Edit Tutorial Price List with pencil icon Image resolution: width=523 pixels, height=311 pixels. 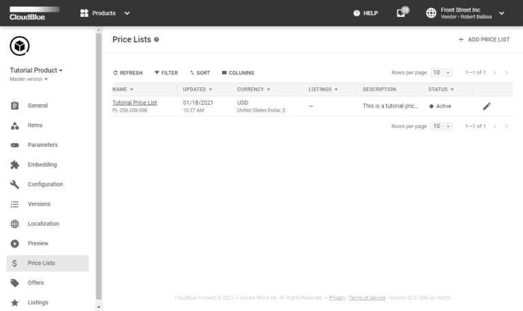click(x=487, y=106)
